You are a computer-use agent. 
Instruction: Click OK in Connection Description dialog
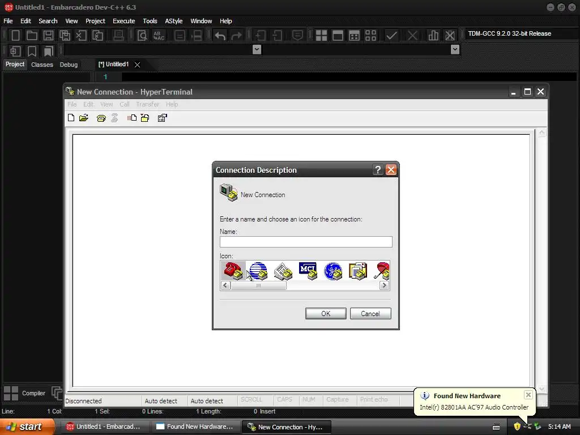coord(326,314)
